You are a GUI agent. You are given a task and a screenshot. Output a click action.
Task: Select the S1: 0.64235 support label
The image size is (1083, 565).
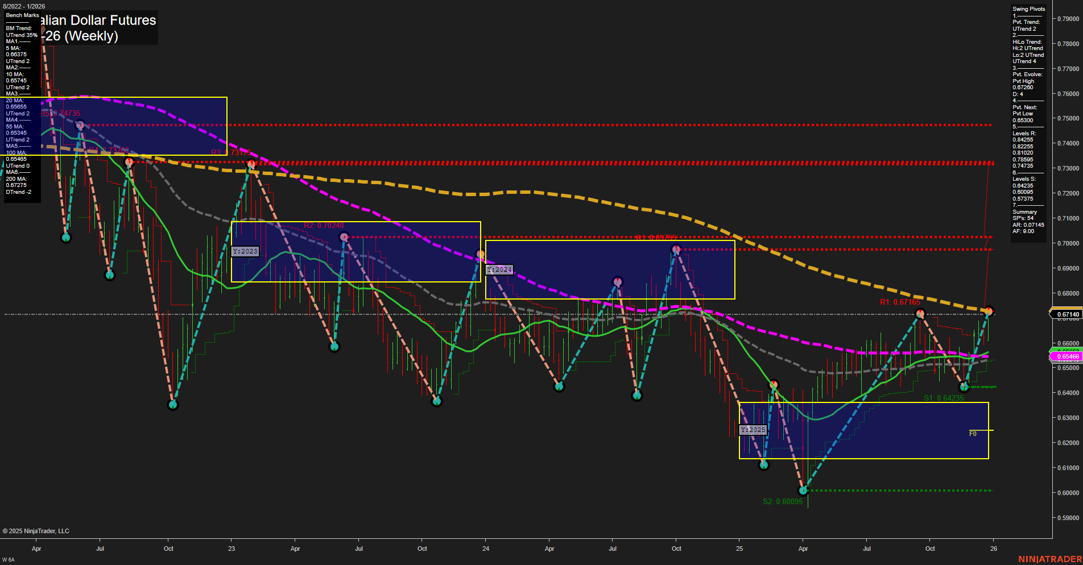coord(944,398)
